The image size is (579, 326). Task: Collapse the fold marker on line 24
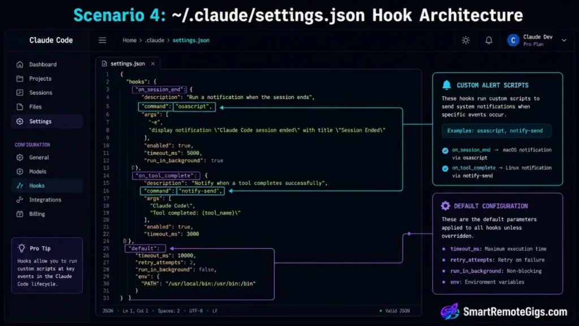pyautogui.click(x=125, y=241)
